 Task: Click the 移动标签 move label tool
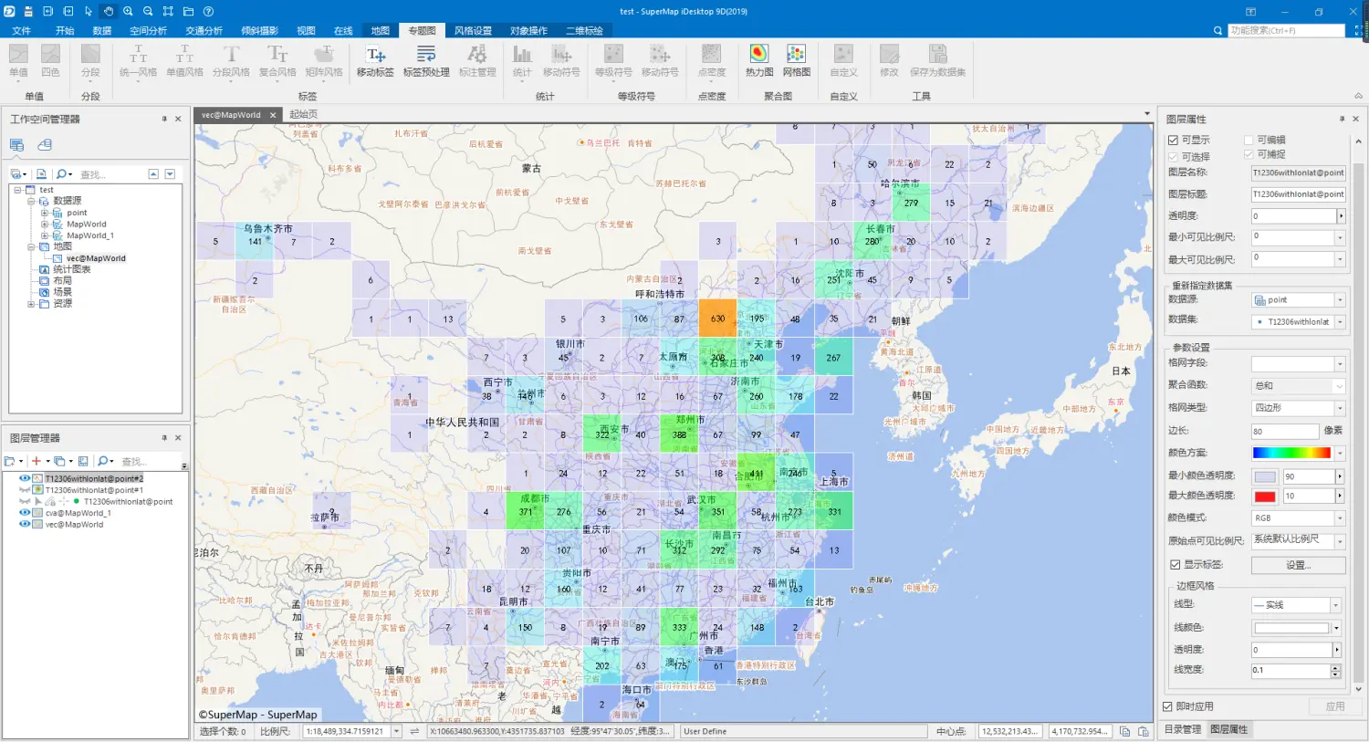[x=375, y=61]
